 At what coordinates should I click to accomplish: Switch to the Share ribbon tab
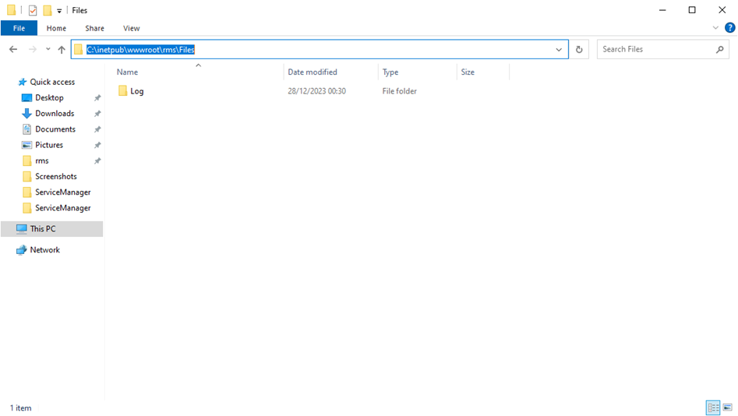click(x=94, y=28)
